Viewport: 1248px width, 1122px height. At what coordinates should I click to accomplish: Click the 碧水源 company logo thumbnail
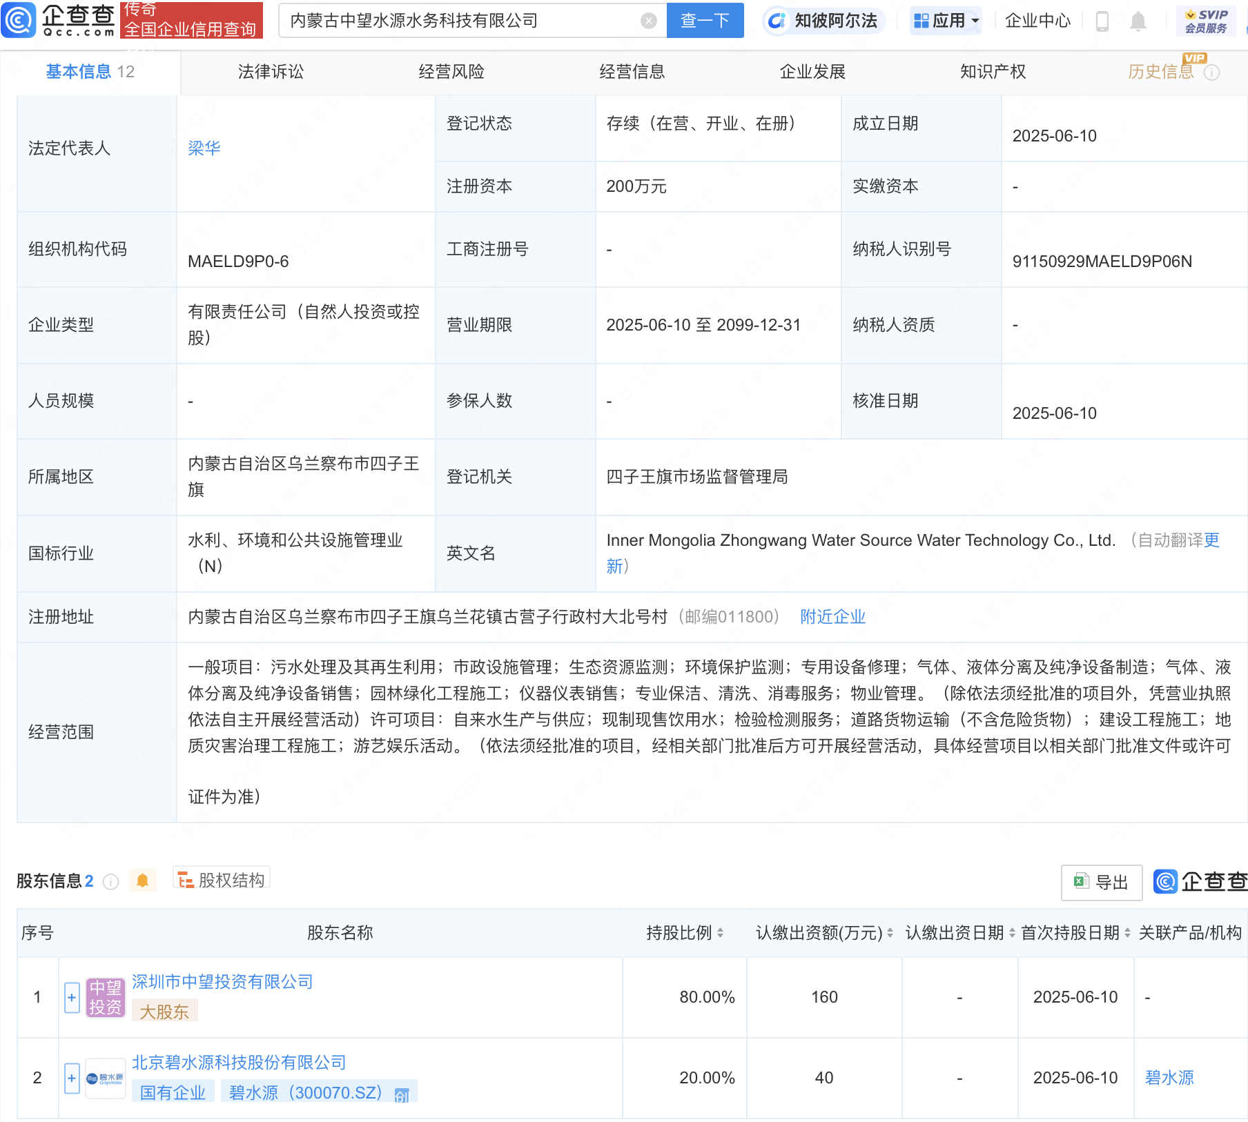point(105,1079)
